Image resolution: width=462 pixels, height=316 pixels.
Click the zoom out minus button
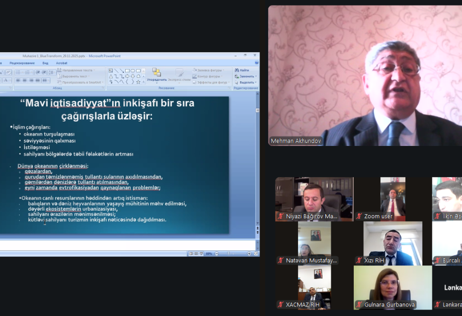click(x=217, y=254)
